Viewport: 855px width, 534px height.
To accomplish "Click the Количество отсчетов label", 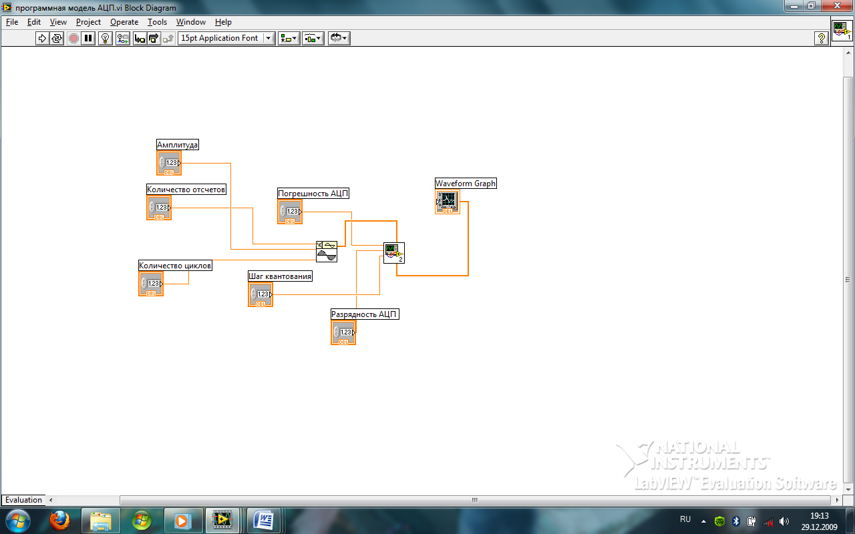I will pos(186,190).
